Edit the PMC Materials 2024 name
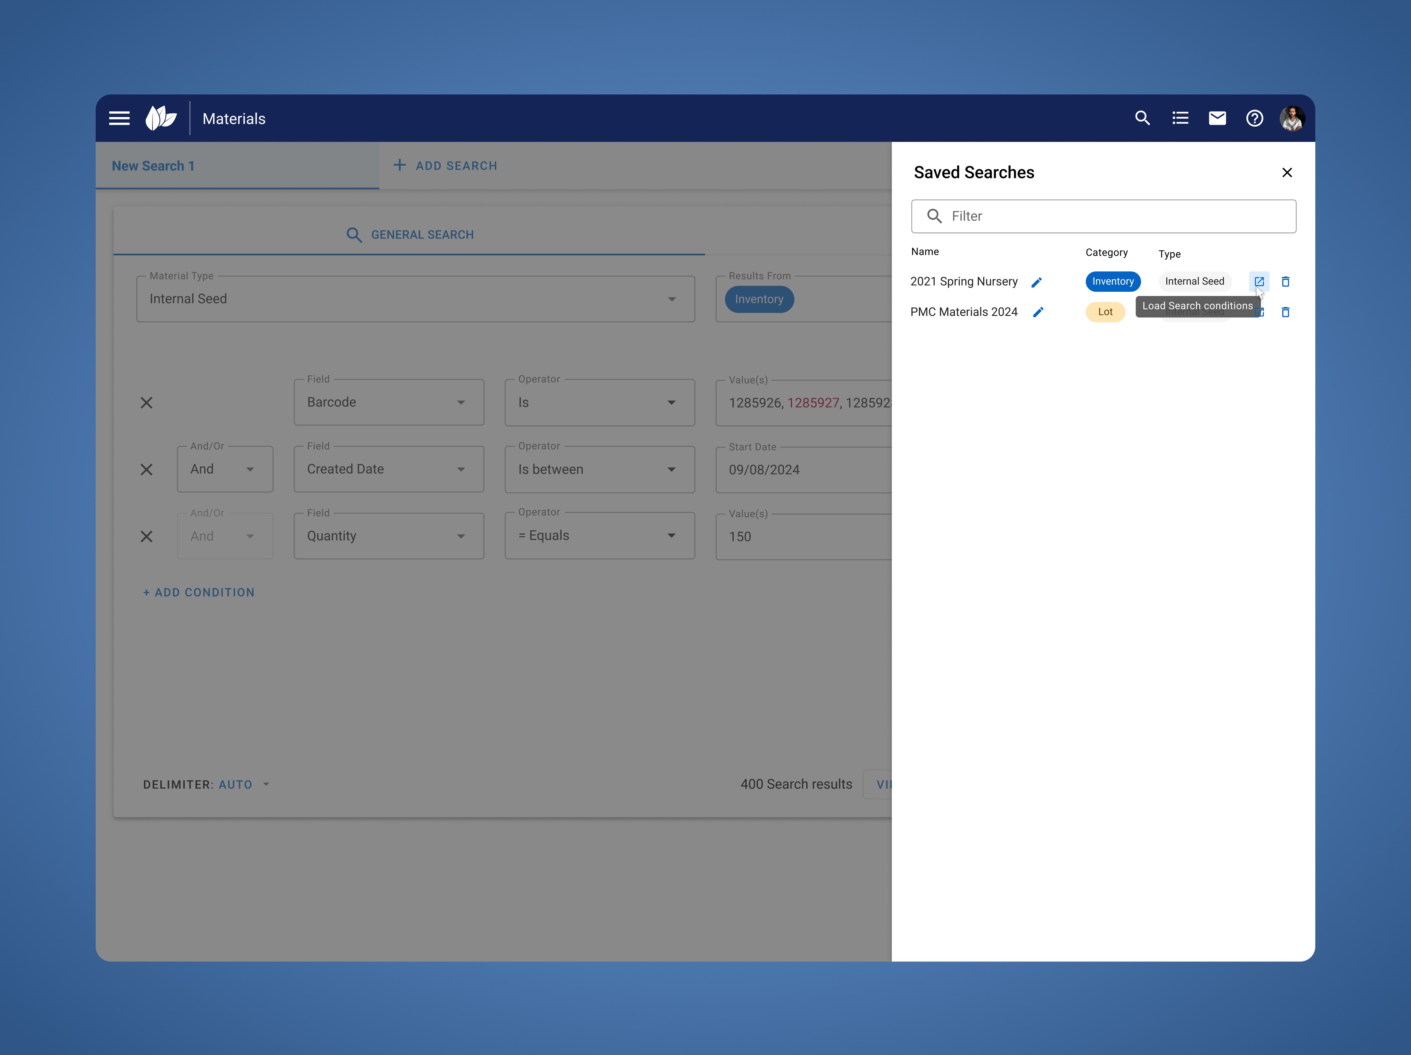Image resolution: width=1411 pixels, height=1055 pixels. tap(1038, 312)
